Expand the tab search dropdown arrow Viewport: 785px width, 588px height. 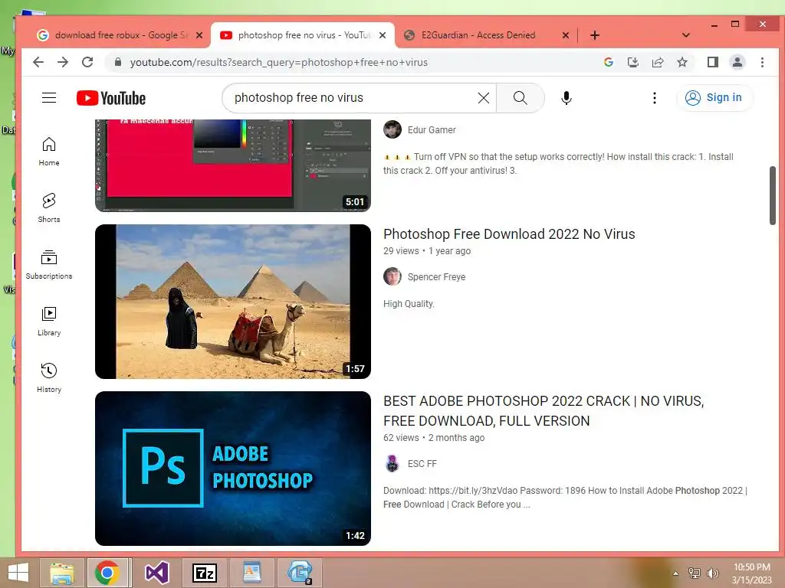pyautogui.click(x=686, y=35)
